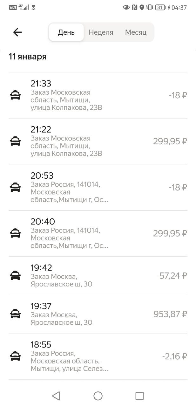The height and width of the screenshot is (407, 196).
Task: Tap taxi icon for 21:33 order
Action: point(15,95)
